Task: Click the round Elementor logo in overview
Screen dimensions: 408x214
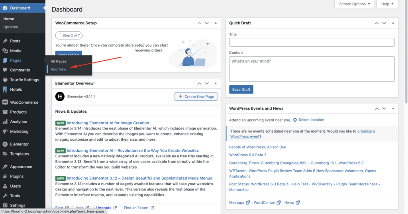Action: coord(60,96)
